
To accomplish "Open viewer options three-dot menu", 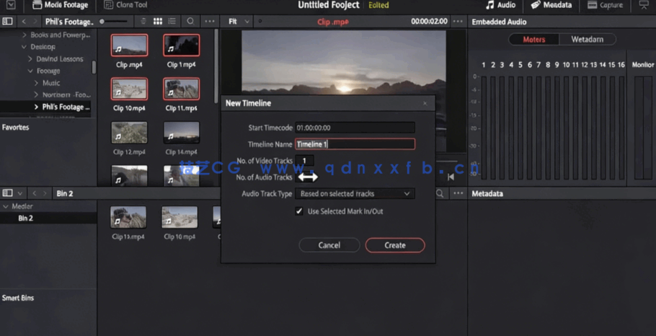I will pos(458,22).
